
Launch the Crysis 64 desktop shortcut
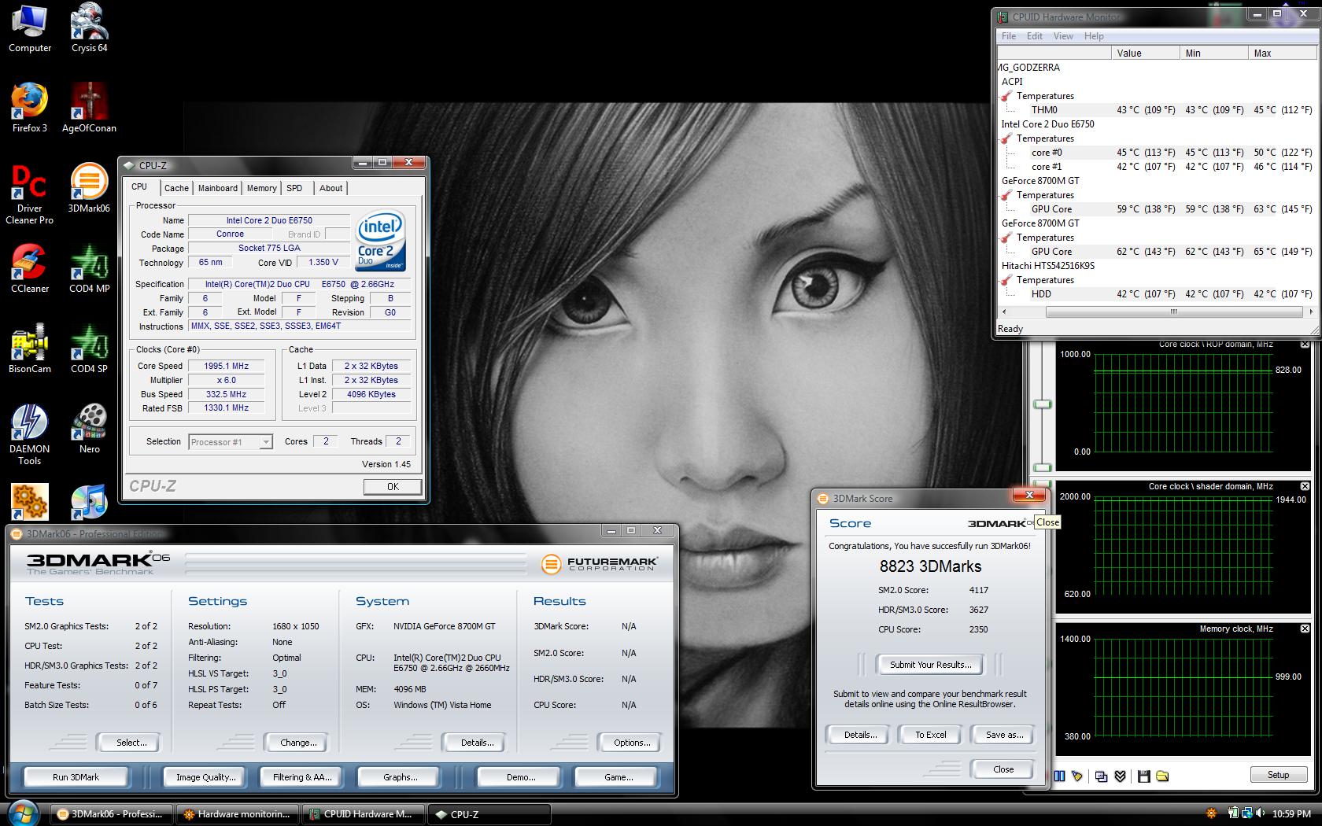click(89, 28)
